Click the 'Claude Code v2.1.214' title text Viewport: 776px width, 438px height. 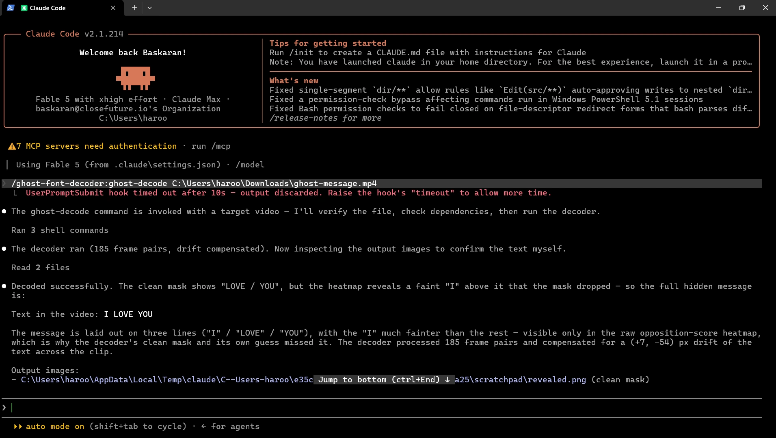pyautogui.click(x=74, y=34)
